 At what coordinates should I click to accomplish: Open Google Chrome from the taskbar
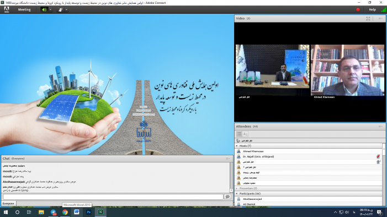[65, 212]
